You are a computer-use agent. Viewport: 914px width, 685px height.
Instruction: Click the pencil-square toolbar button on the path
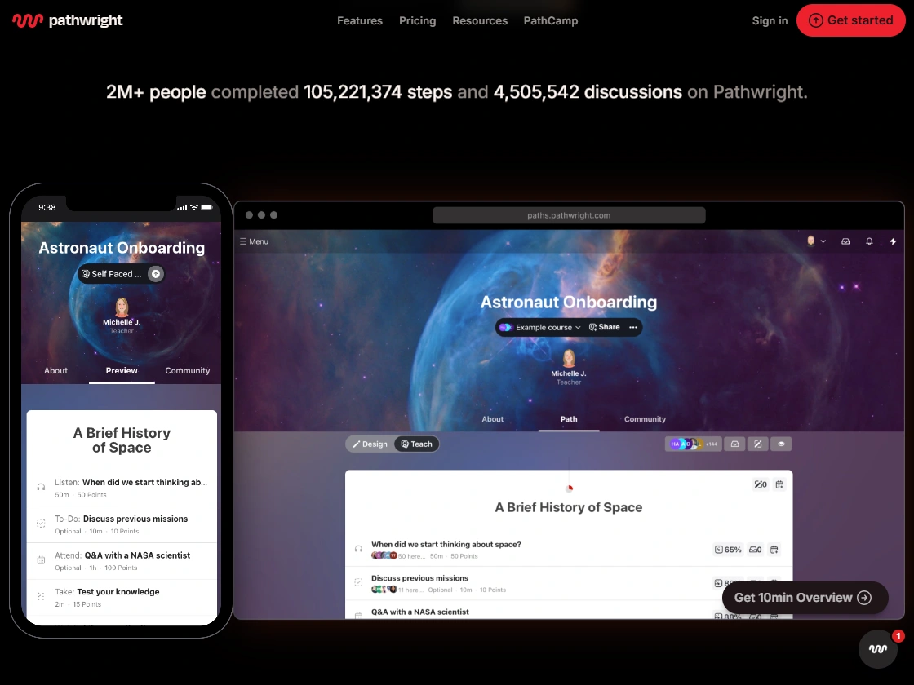point(758,444)
